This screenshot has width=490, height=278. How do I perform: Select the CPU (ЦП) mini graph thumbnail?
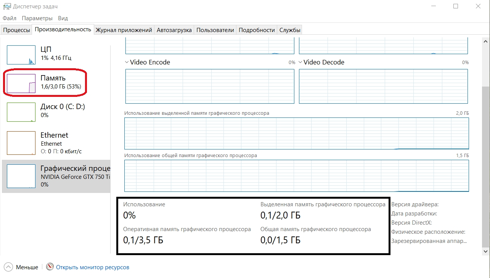pyautogui.click(x=21, y=55)
